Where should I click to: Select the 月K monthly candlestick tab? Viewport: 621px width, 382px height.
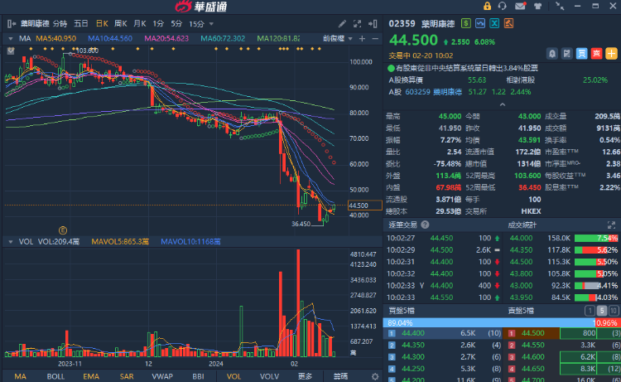139,24
